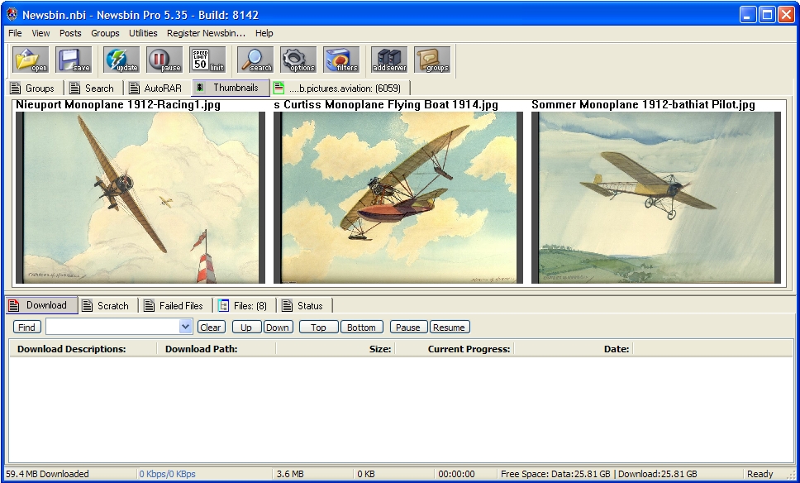800x483 pixels.
Task: Open the View menu
Action: [x=40, y=33]
